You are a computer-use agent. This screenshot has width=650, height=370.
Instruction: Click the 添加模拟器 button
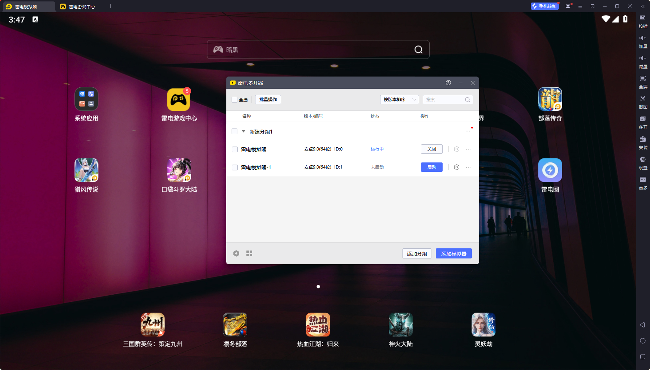pyautogui.click(x=453, y=253)
